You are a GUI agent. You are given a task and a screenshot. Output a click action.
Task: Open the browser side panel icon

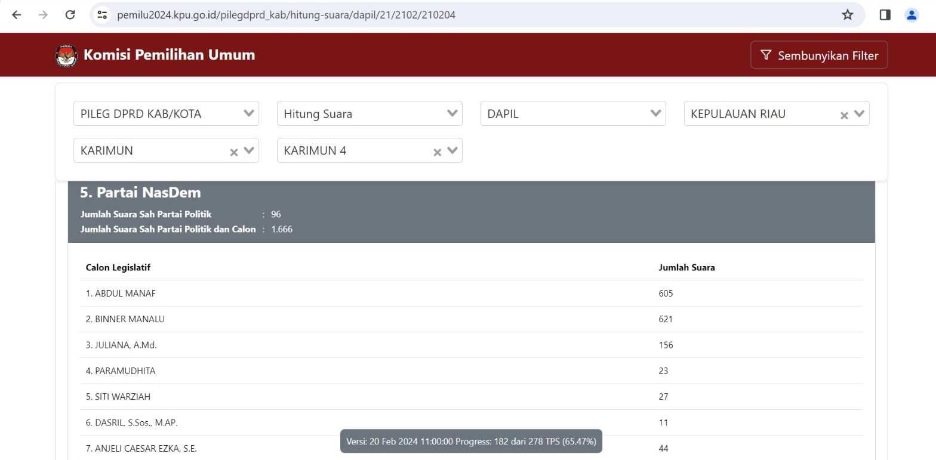point(885,15)
